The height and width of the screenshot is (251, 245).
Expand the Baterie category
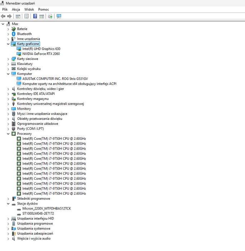(8, 29)
